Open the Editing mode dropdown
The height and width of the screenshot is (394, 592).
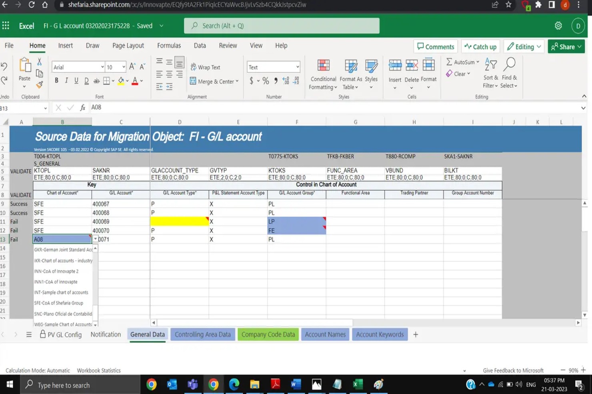524,47
